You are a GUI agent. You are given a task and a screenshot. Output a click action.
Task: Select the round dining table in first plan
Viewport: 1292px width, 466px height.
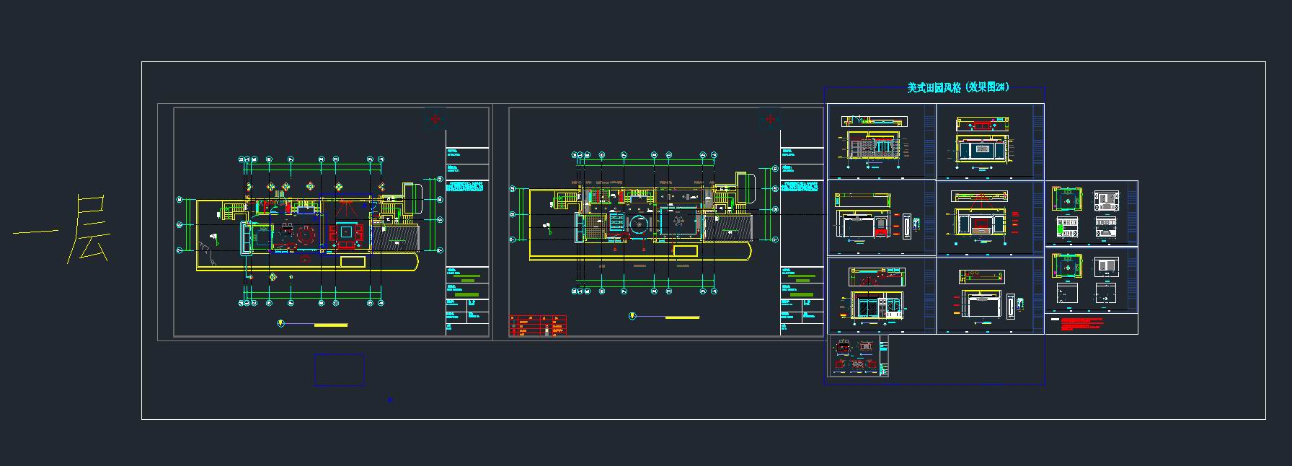pyautogui.click(x=306, y=234)
